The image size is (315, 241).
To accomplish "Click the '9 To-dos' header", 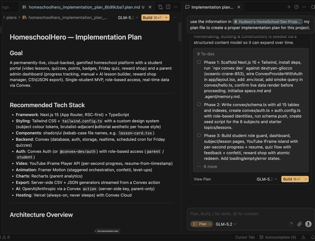I will point(206,54).
